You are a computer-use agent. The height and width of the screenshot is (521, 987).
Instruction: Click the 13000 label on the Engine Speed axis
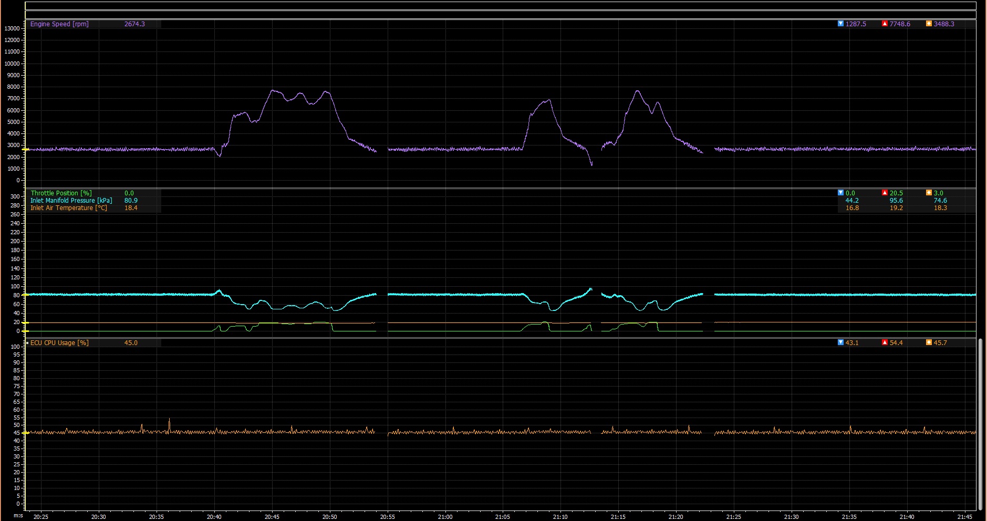[12, 28]
